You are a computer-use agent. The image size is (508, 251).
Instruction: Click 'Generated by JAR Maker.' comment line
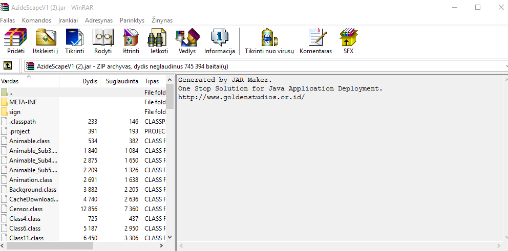pyautogui.click(x=225, y=80)
